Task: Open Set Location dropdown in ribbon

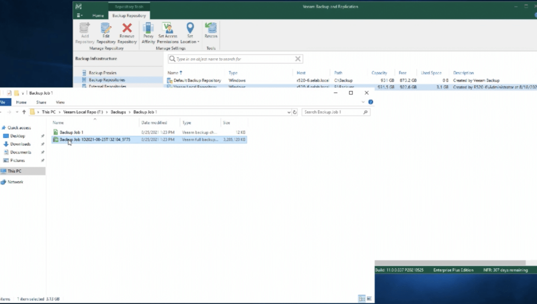Action: click(190, 33)
